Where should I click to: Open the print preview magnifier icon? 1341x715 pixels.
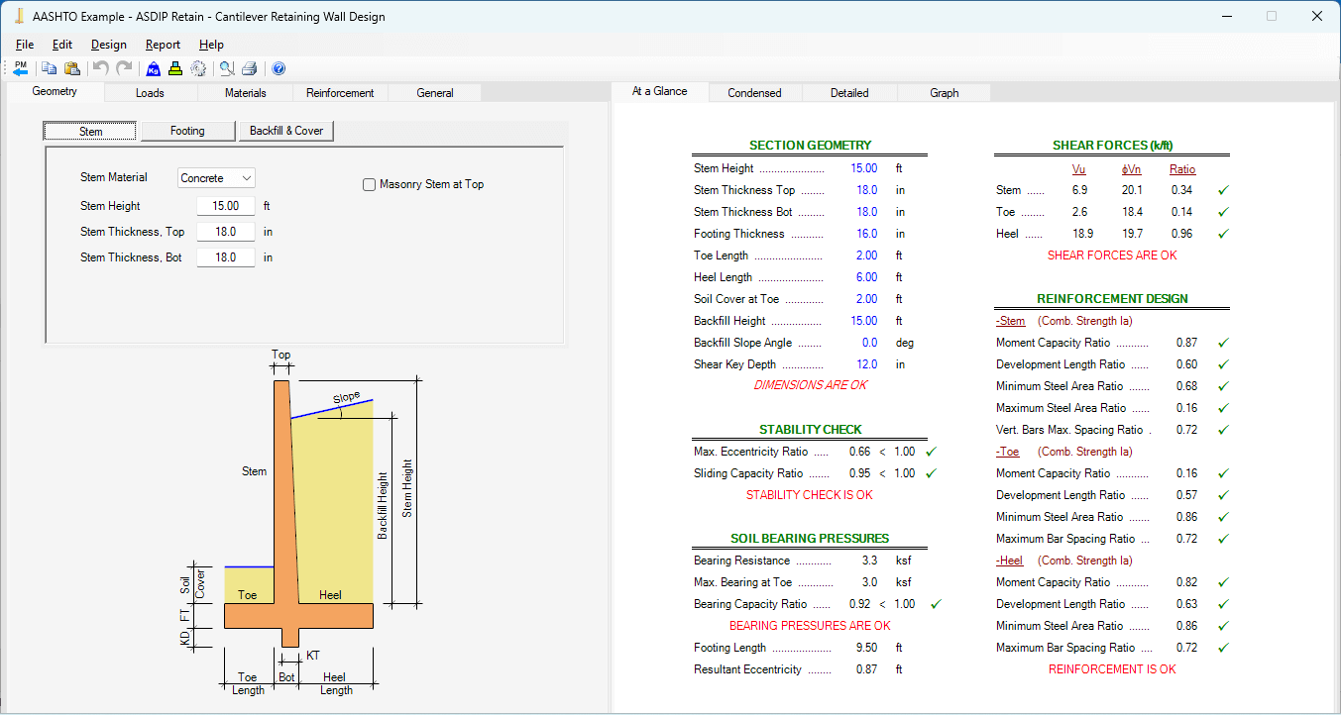(225, 68)
